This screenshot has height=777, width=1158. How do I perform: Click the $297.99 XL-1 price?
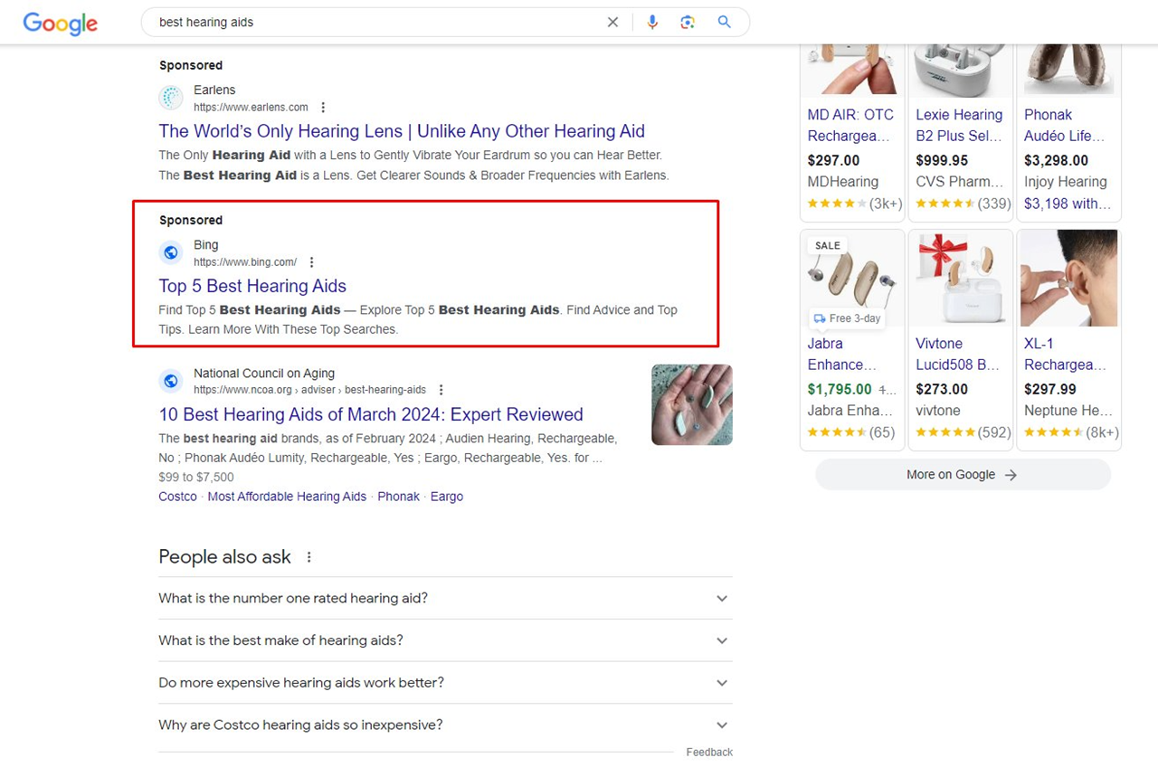(x=1050, y=389)
